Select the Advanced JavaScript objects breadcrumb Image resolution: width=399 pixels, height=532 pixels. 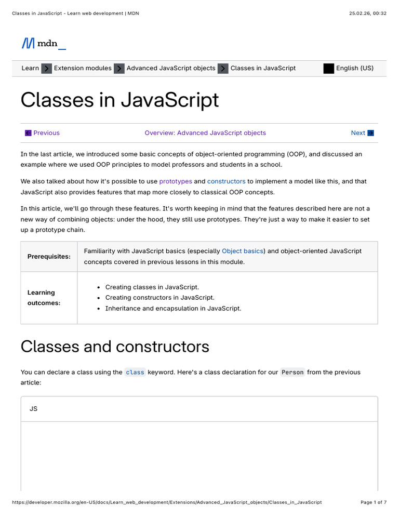[x=171, y=68]
